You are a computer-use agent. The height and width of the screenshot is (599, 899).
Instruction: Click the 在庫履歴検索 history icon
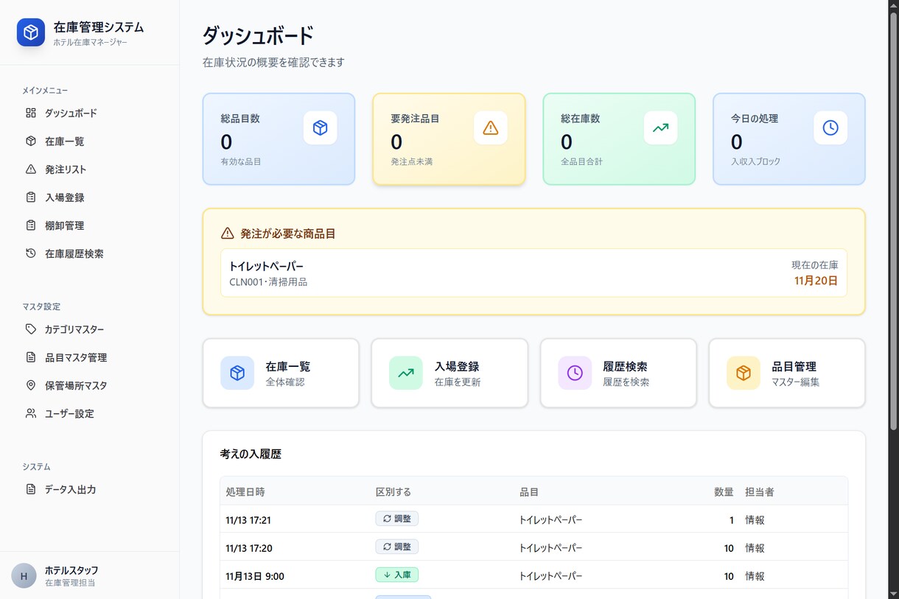pos(31,253)
